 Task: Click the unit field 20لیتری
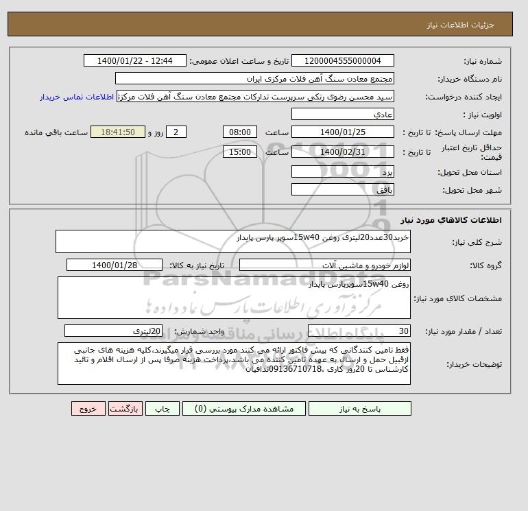tap(113, 331)
